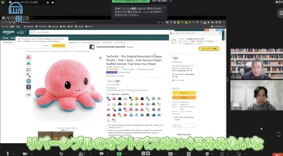
Task: Select the blue octopus second thumbnail
Action: (29, 63)
